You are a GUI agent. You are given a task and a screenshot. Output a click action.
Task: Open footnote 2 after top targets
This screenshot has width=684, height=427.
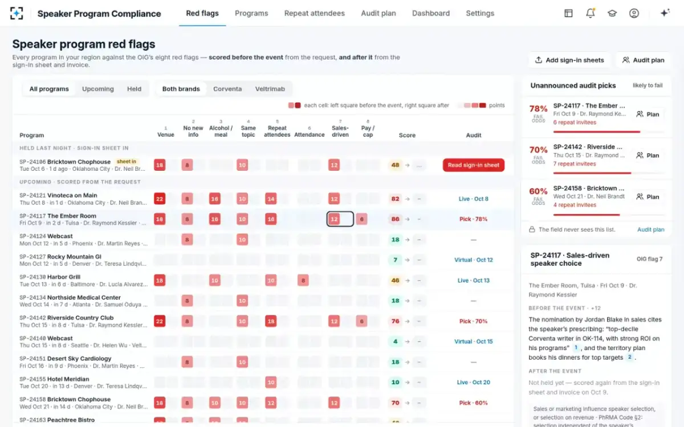pos(629,358)
